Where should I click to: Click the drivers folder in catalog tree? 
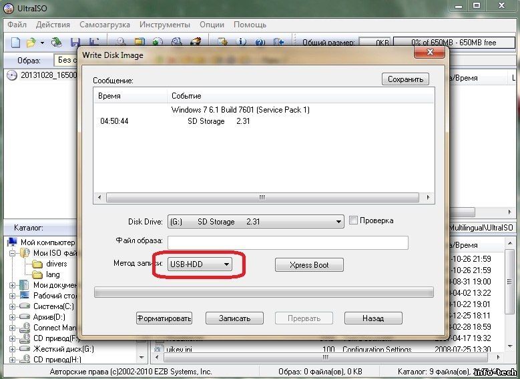(x=37, y=264)
